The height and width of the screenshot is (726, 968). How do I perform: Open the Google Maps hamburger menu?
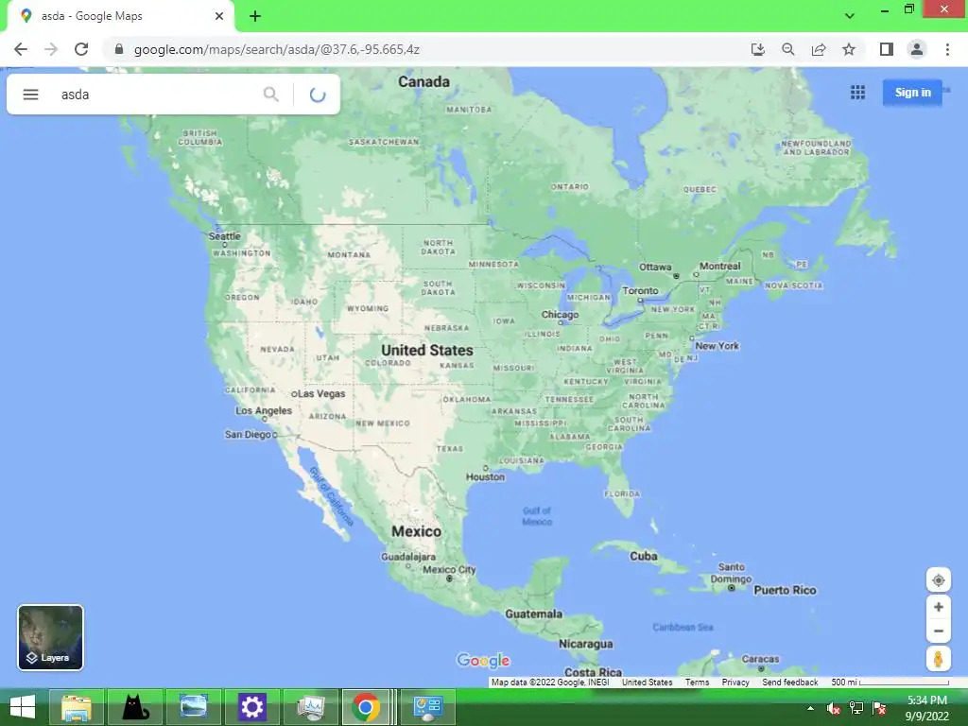[31, 95]
